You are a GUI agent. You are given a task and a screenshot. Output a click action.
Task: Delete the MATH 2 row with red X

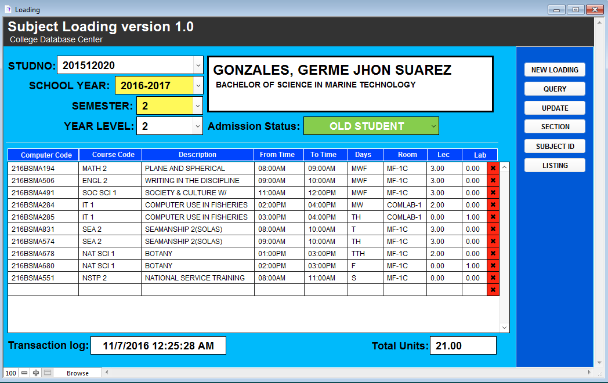coord(493,168)
